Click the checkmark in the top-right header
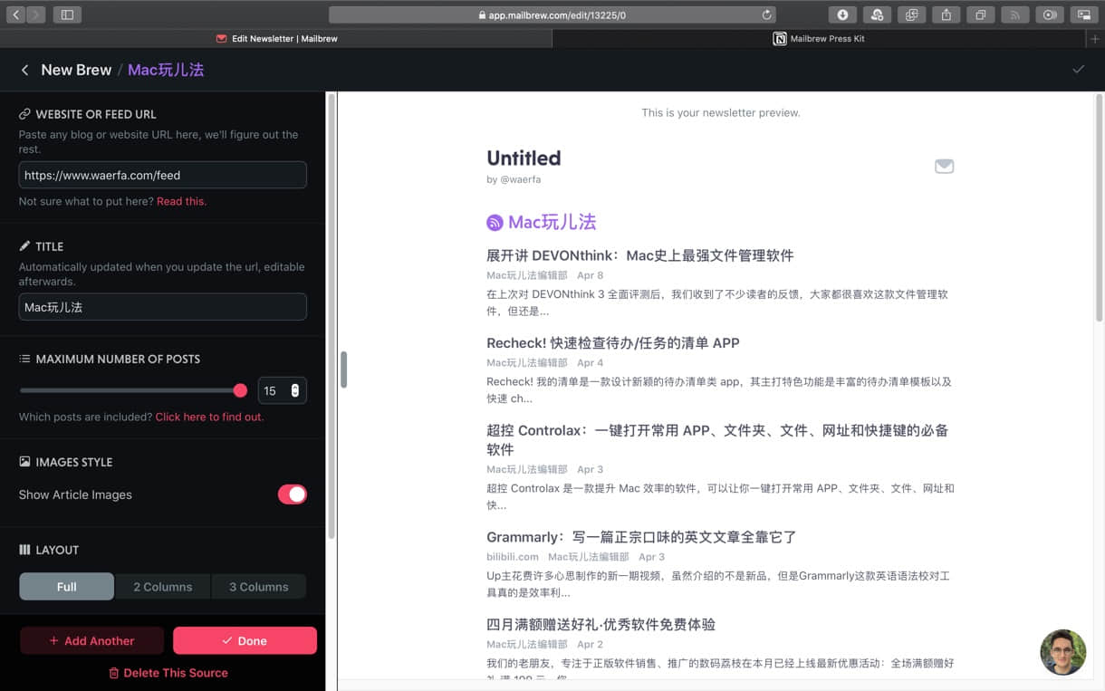Screen dimensions: 1105x691 point(1078,69)
